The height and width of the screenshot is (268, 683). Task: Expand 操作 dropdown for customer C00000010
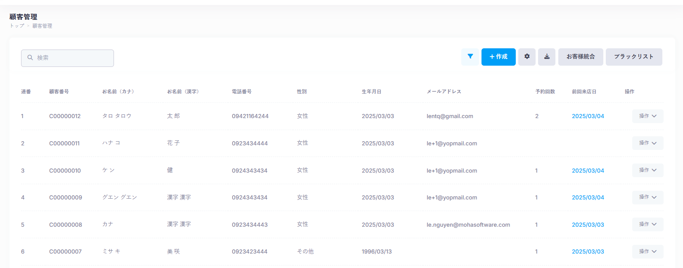pos(647,170)
